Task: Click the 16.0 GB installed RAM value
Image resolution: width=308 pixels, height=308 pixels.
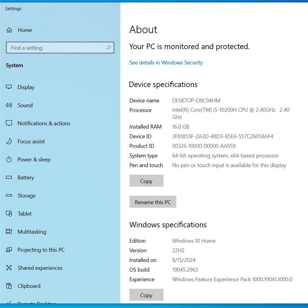Action: (180, 127)
